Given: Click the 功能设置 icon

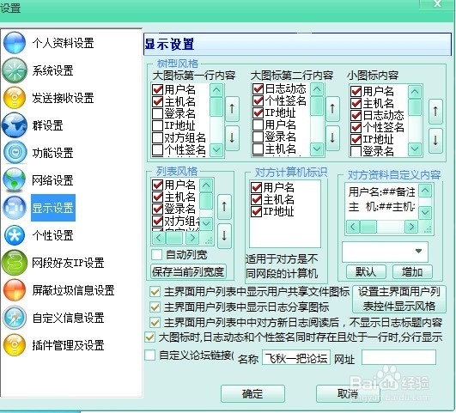Looking at the screenshot, I should coord(15,153).
